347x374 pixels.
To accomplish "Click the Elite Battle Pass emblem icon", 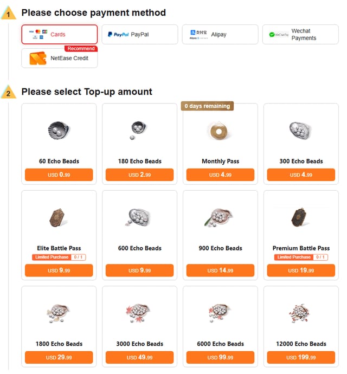I will click(59, 216).
